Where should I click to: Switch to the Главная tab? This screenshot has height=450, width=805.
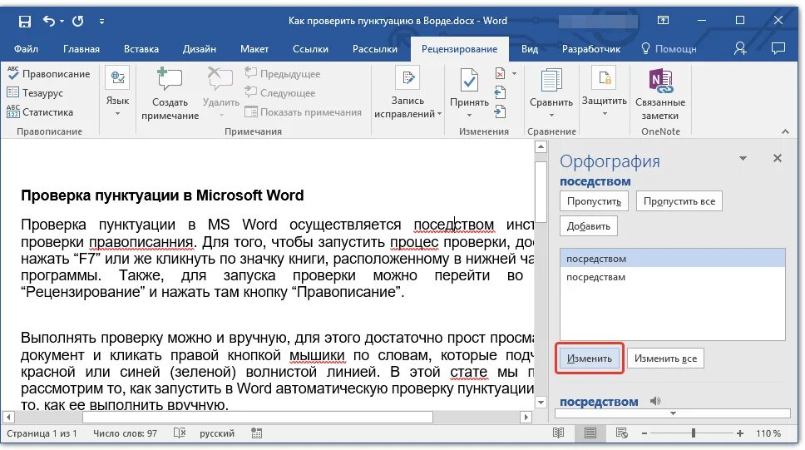81,49
